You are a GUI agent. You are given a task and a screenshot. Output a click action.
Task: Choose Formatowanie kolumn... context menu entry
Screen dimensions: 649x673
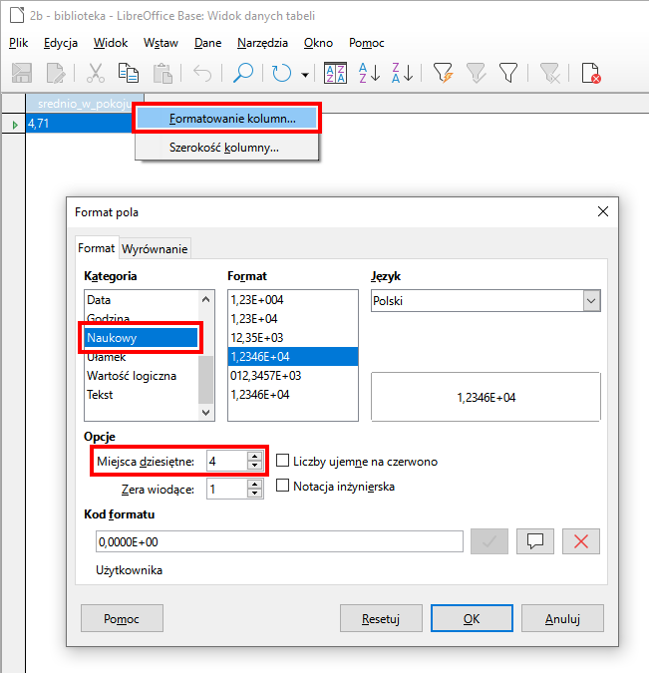coord(226,119)
